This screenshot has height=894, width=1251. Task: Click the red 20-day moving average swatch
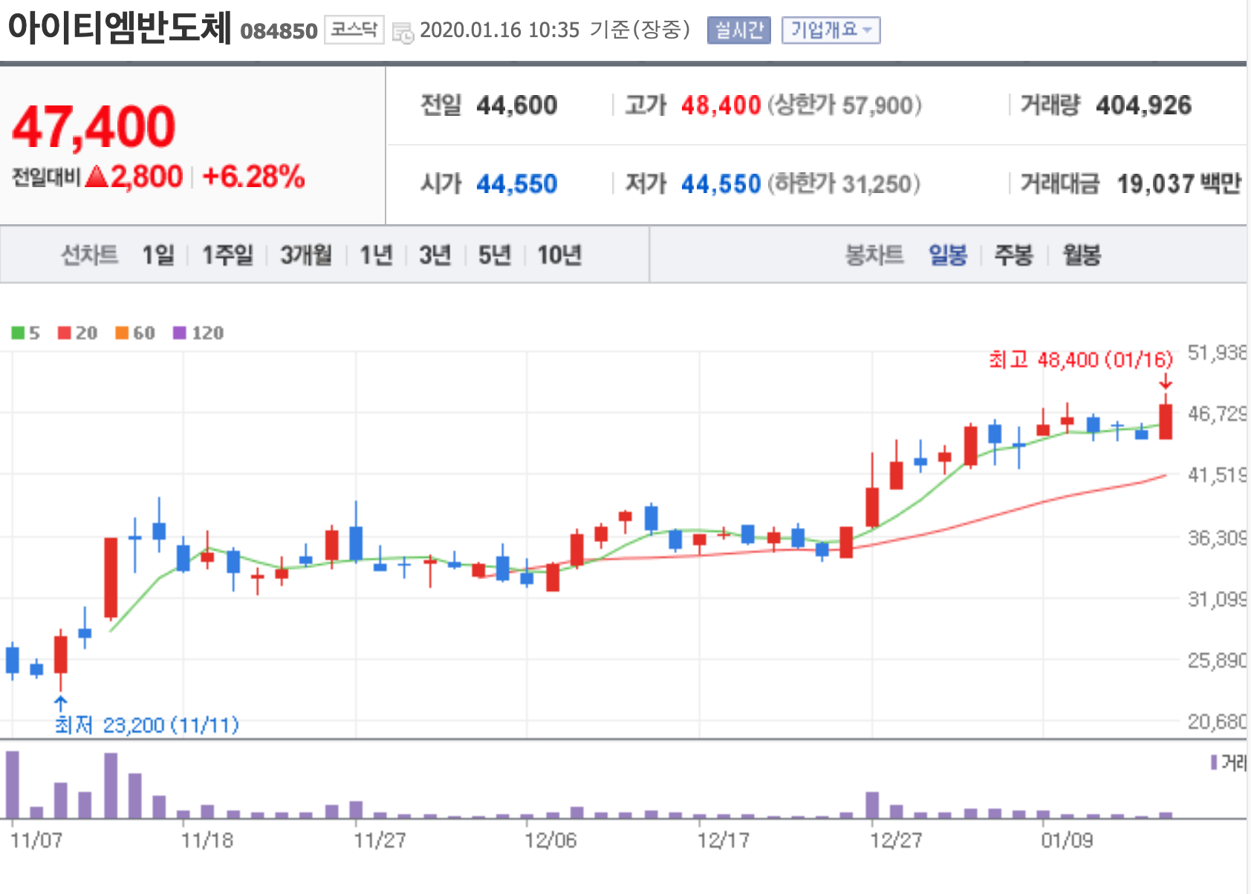[x=65, y=333]
